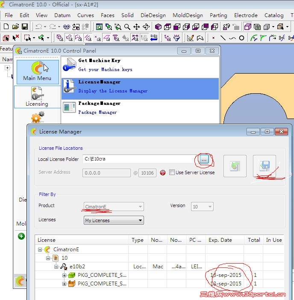Screen dimensions: 294x300
Task: Click the Redo arrow icon
Action: 53,27
